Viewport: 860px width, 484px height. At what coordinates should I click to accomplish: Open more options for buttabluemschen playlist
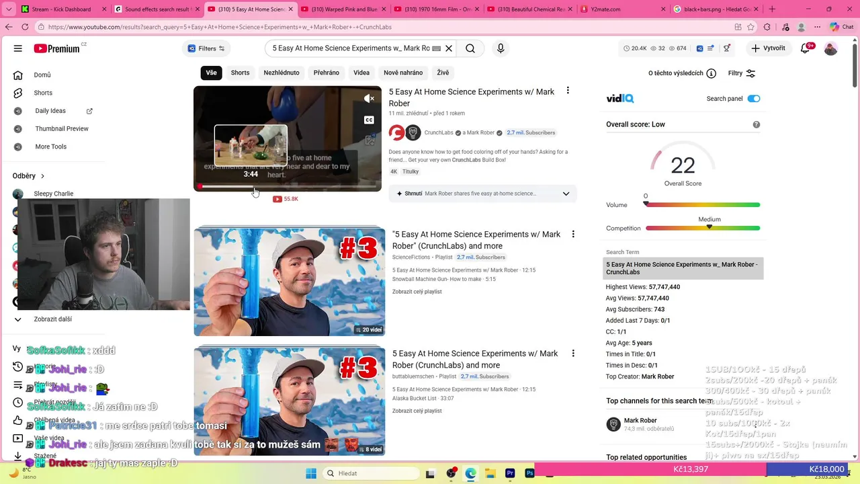point(573,353)
